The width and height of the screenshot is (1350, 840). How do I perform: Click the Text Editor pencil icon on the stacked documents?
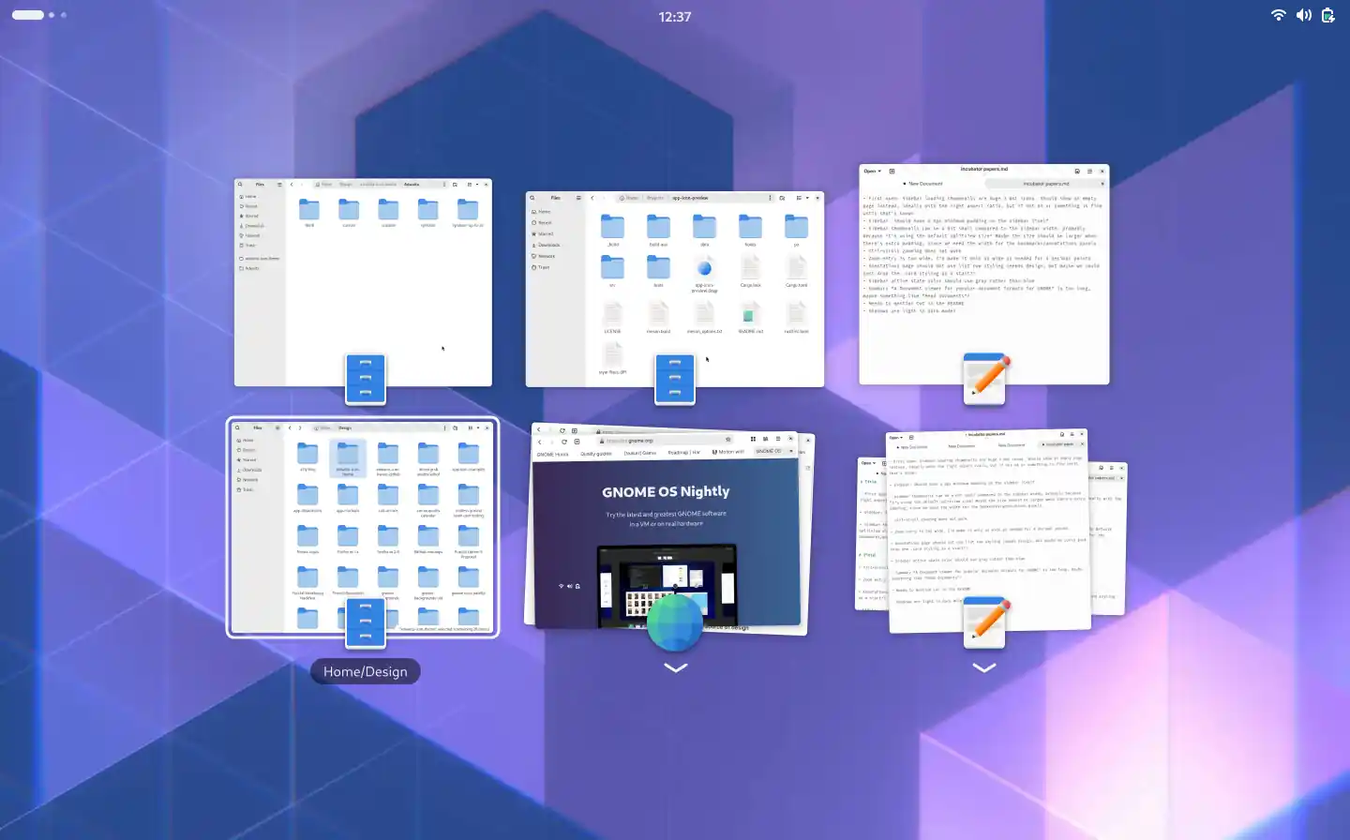(984, 623)
